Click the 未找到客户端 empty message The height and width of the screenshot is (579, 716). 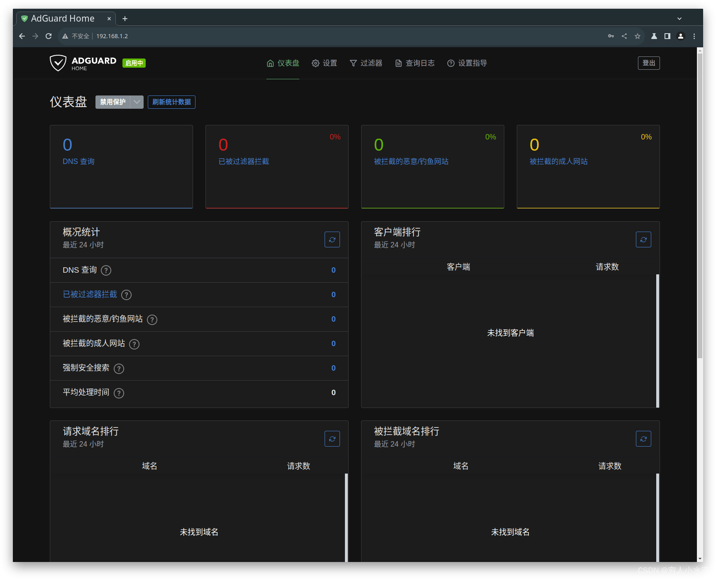point(510,333)
